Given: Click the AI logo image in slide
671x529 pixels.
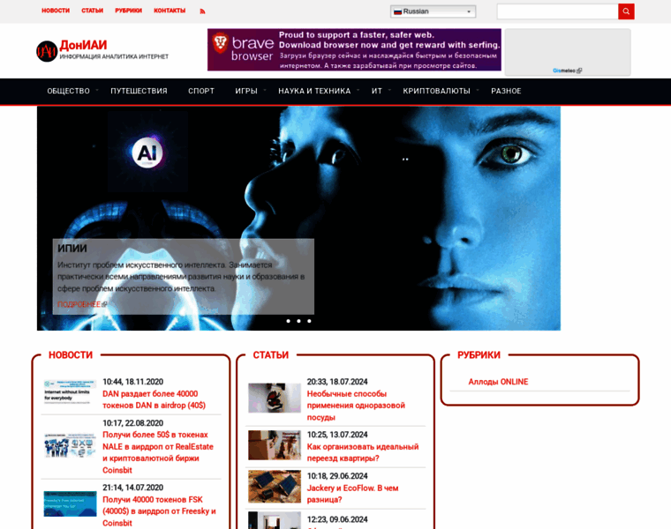Looking at the screenshot, I should click(147, 152).
